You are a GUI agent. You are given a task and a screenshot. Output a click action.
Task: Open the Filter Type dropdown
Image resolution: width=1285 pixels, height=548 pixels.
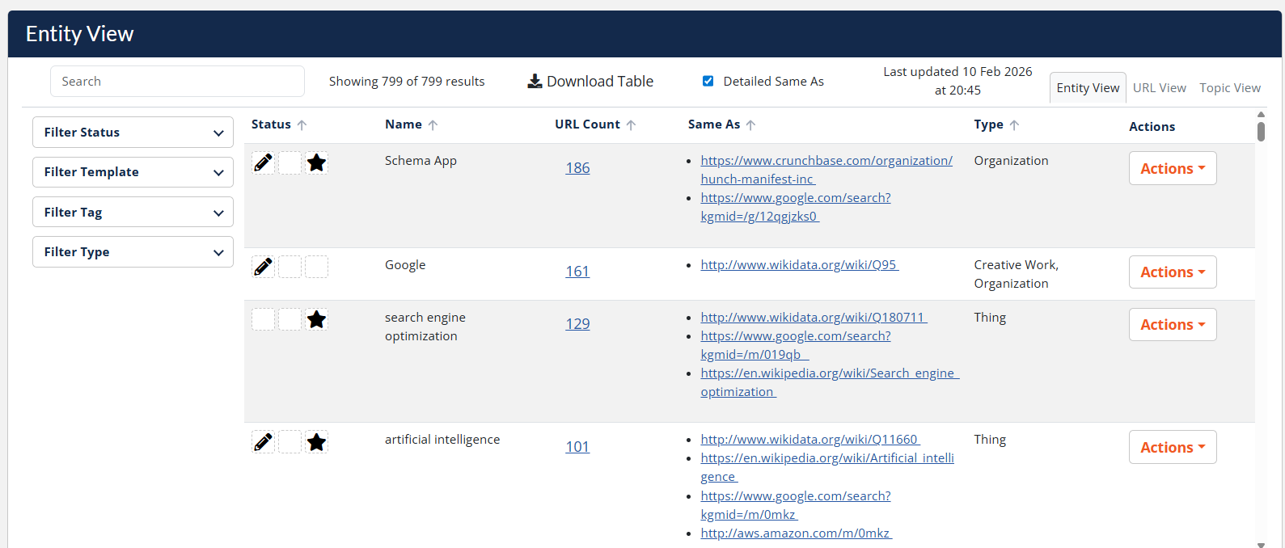[x=133, y=252]
